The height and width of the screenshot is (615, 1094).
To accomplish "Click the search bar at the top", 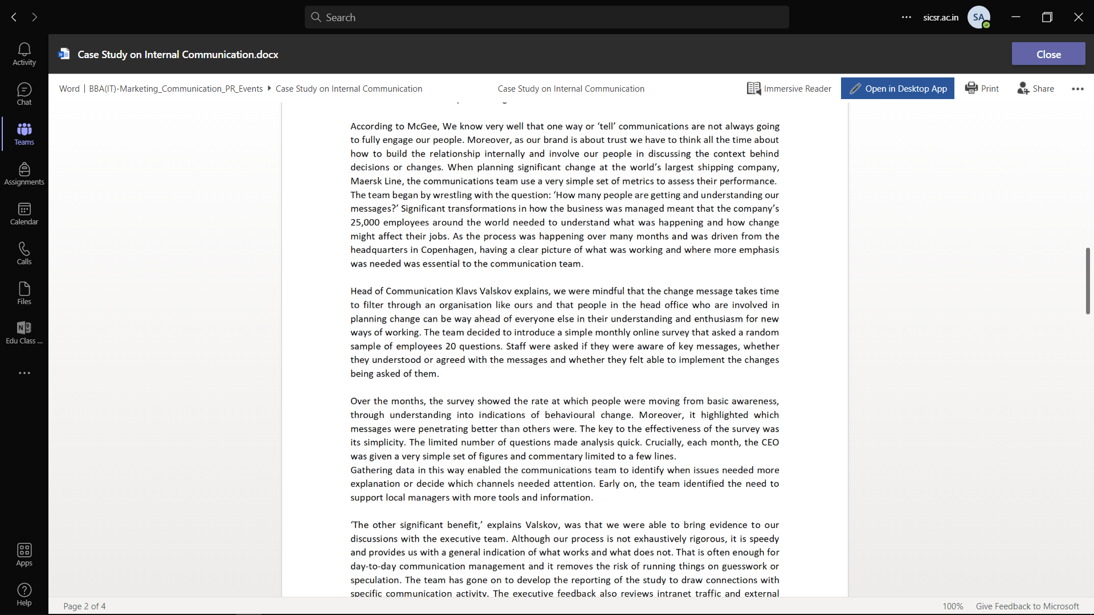I will click(x=546, y=17).
